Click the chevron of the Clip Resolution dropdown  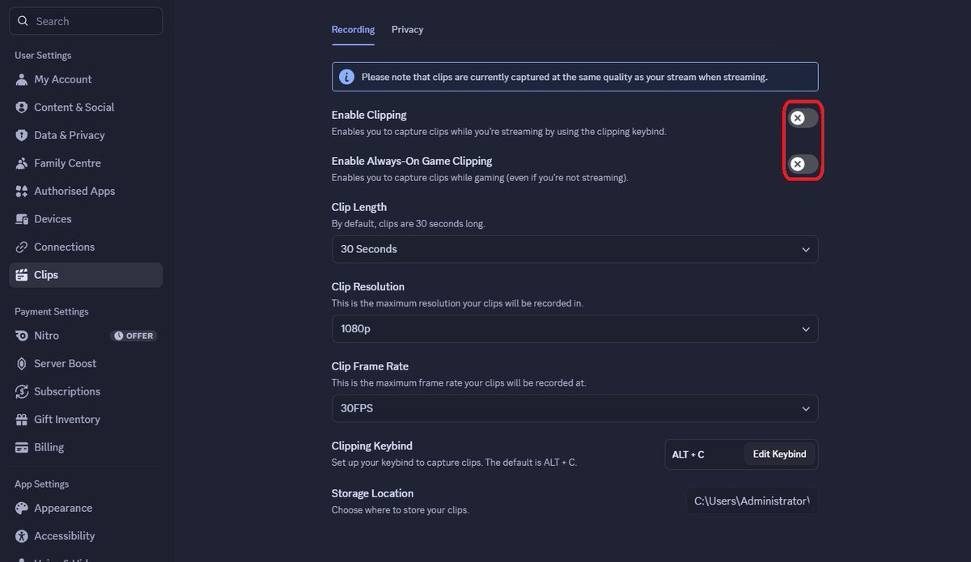(805, 329)
